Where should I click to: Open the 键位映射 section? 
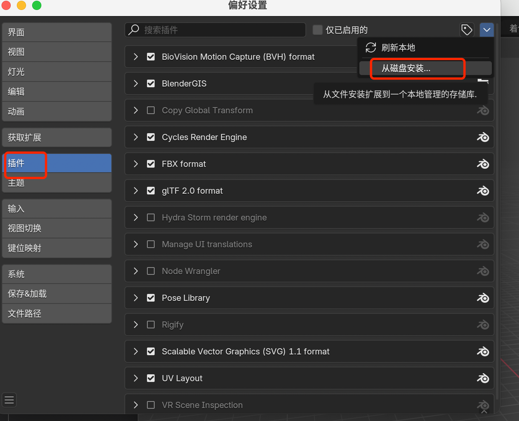(x=57, y=248)
